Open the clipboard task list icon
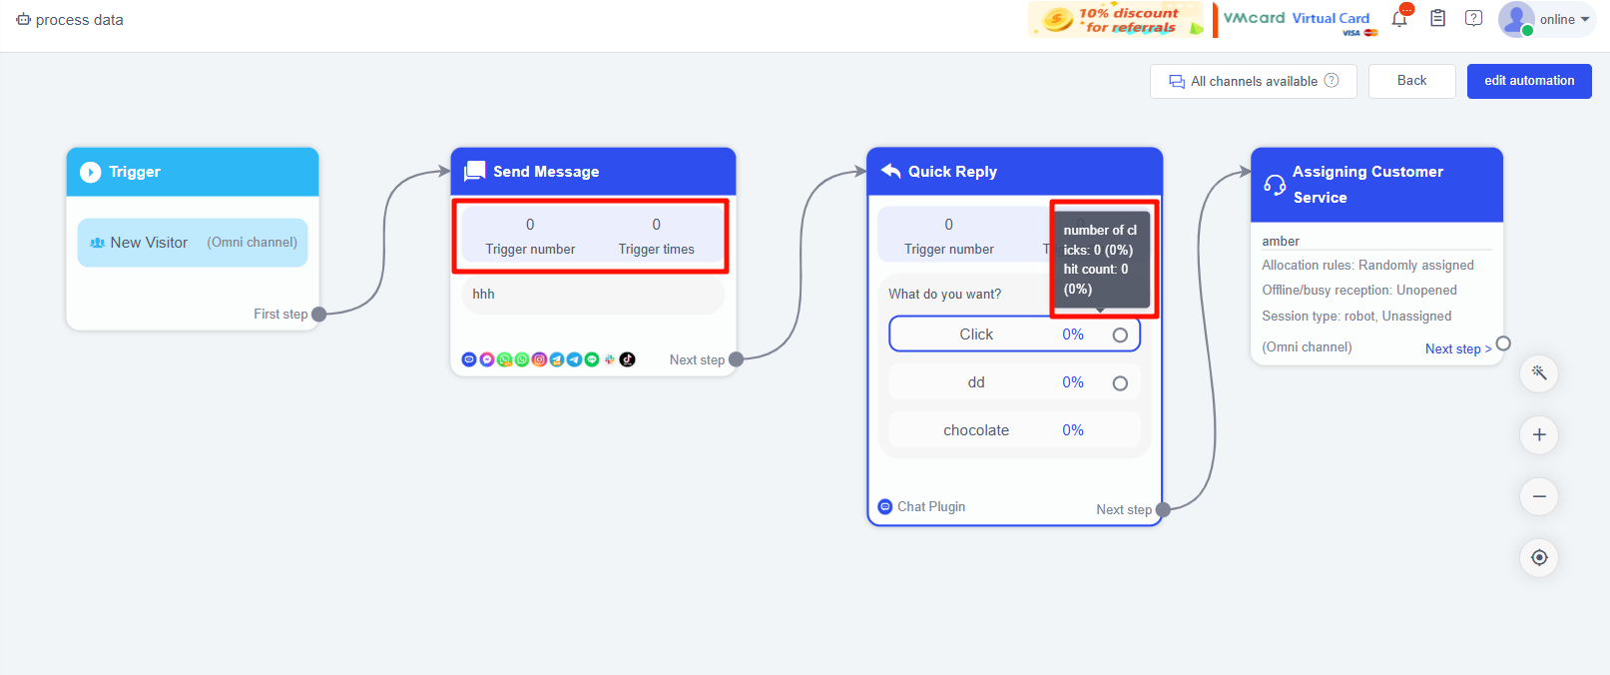Viewport: 1610px width, 675px height. [x=1437, y=19]
